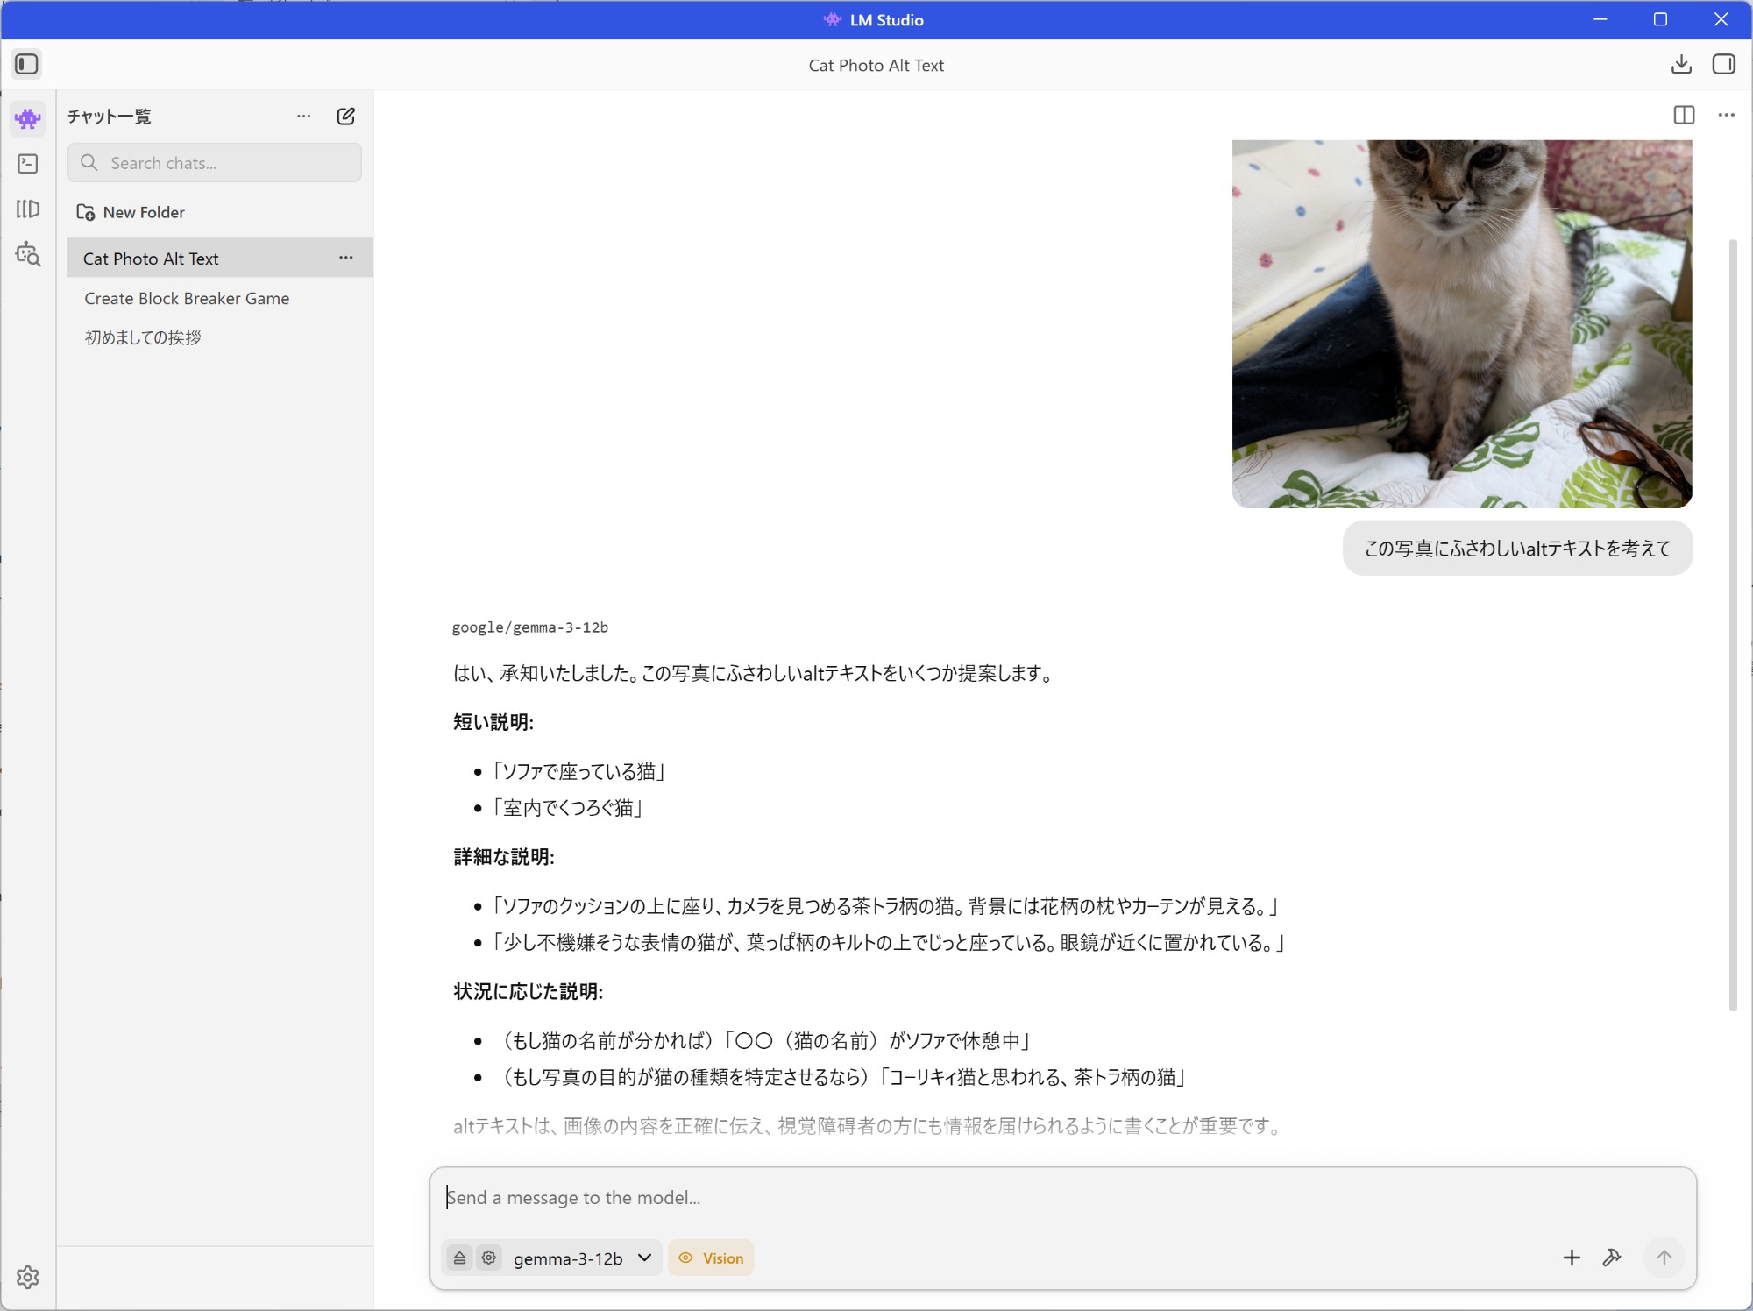Open the Cat Photo Alt Text item's options menu

click(346, 258)
